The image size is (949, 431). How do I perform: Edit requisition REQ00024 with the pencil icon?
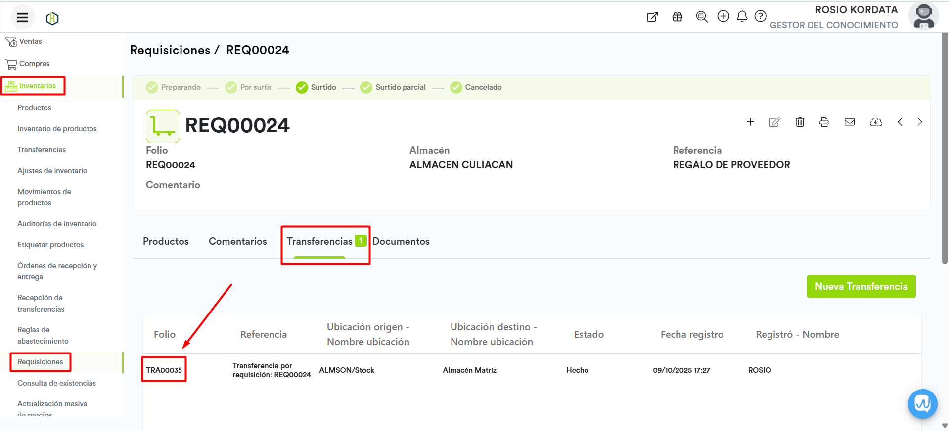click(x=775, y=122)
